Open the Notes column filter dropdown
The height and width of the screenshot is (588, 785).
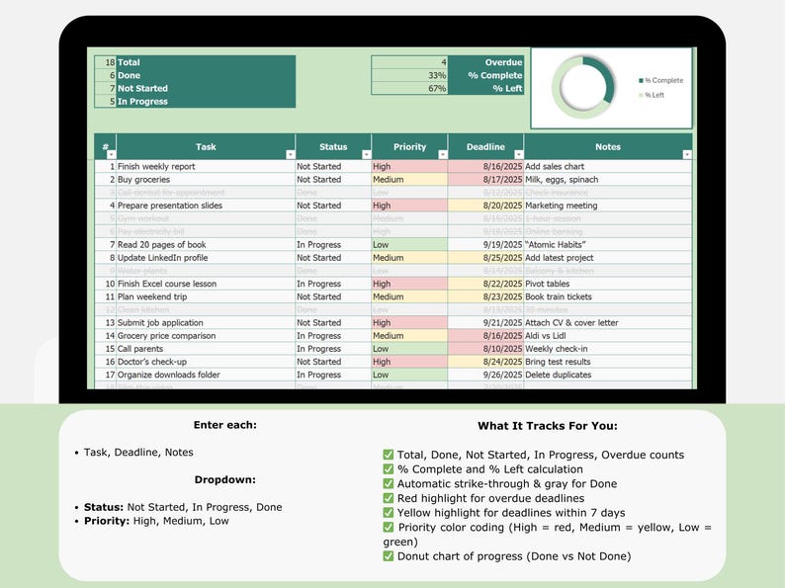[x=687, y=154]
